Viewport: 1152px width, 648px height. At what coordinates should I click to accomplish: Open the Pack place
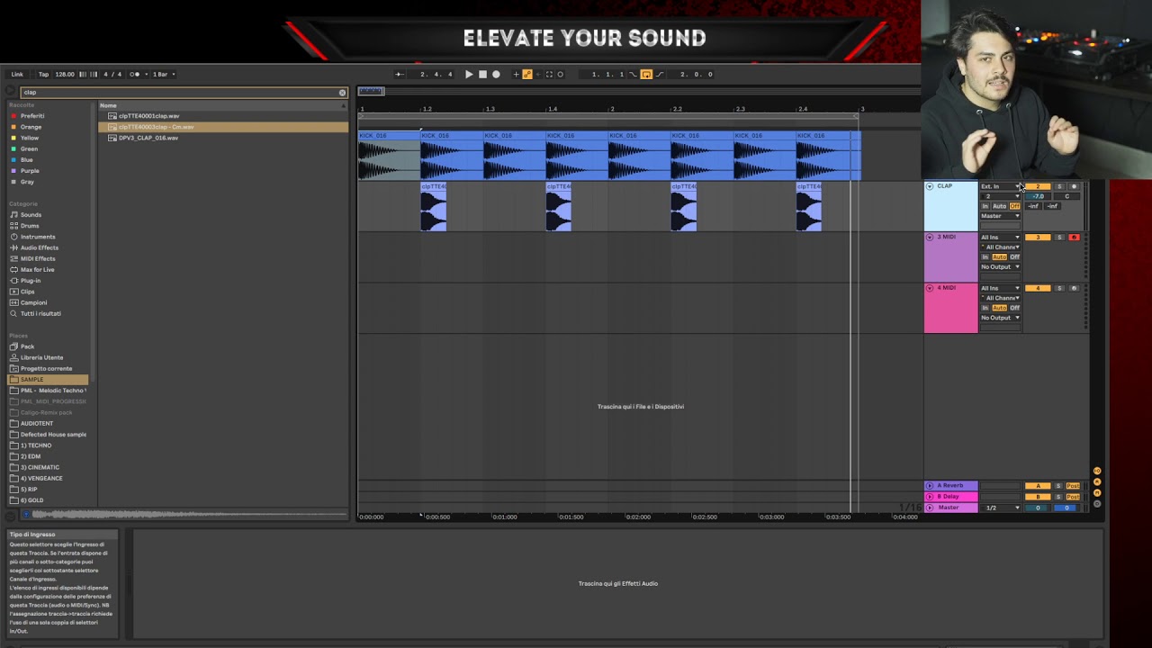click(27, 346)
